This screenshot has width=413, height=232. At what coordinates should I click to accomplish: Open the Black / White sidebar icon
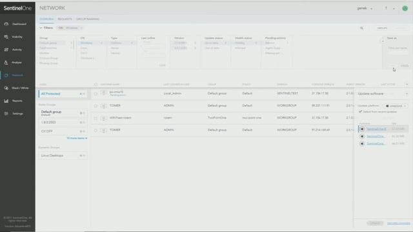(6, 88)
